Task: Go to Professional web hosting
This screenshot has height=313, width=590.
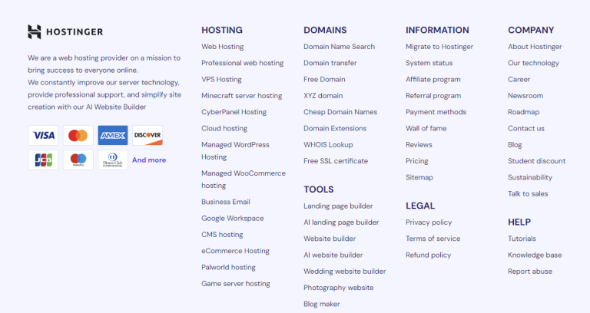Action: tap(242, 63)
